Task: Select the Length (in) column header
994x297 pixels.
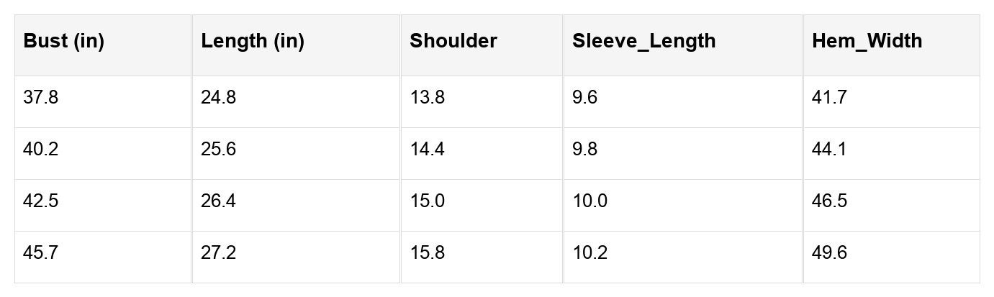Action: tap(253, 41)
